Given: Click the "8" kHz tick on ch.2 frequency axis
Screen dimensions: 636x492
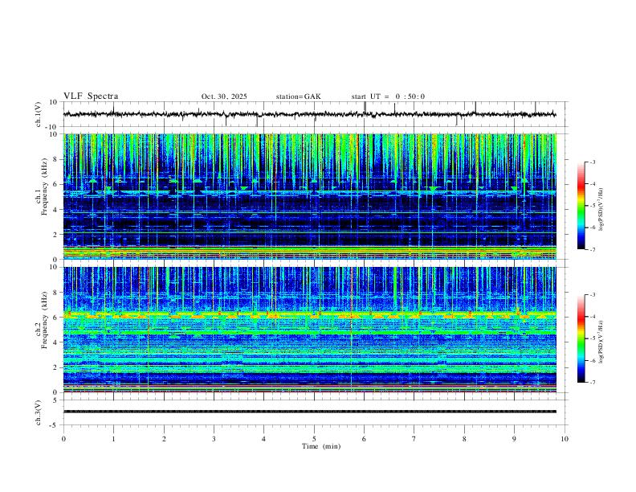Looking at the screenshot, I should (x=56, y=293).
